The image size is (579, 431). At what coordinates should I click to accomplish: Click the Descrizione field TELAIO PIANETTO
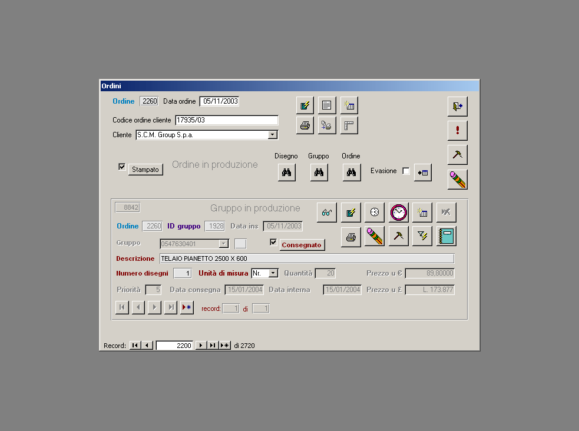coord(307,258)
